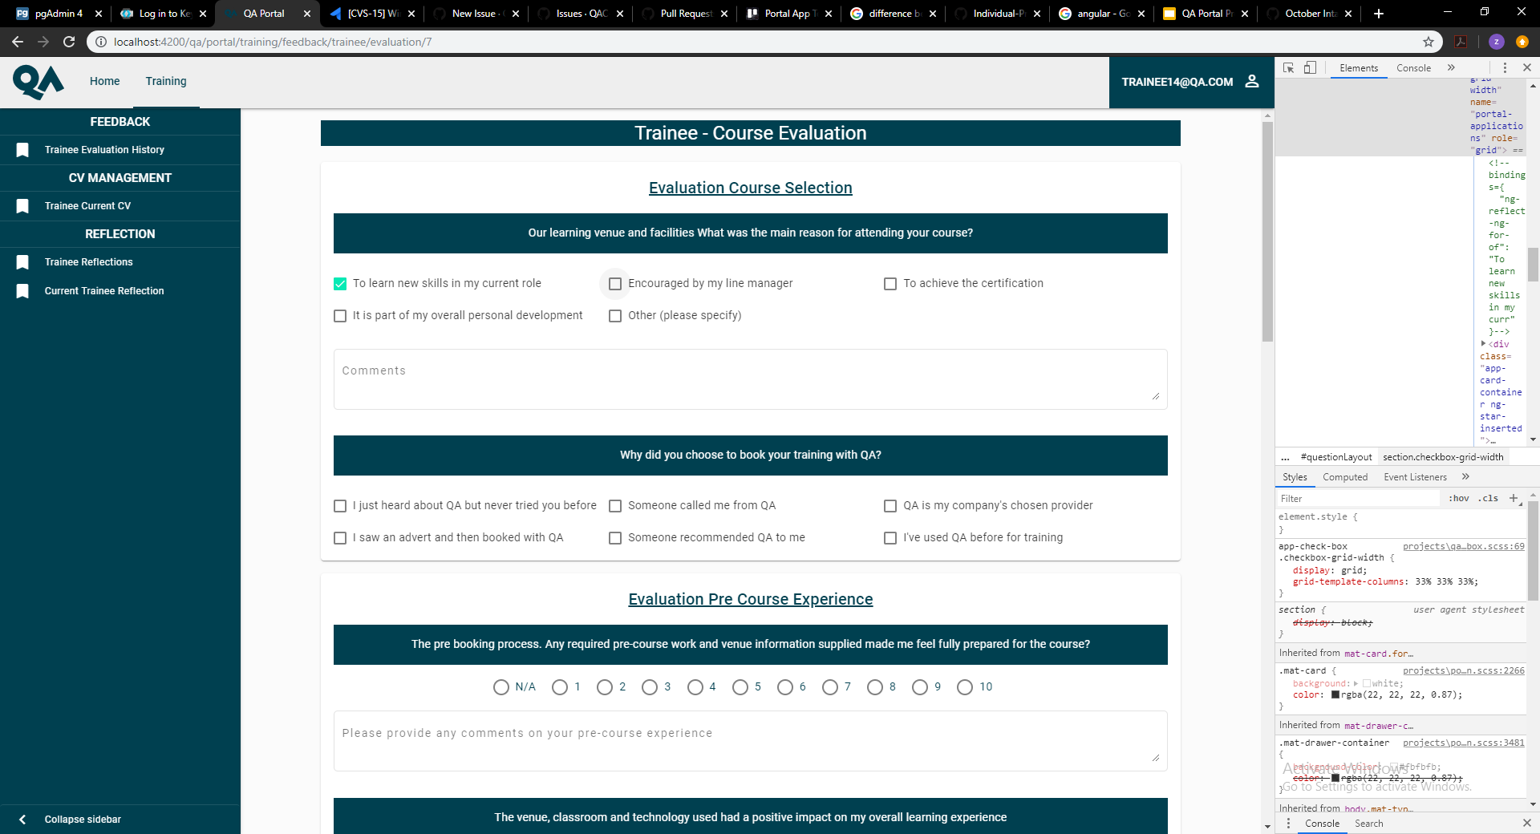This screenshot has width=1540, height=834.
Task: Switch to the pgAdmin 4 browser tab
Action: (x=59, y=14)
